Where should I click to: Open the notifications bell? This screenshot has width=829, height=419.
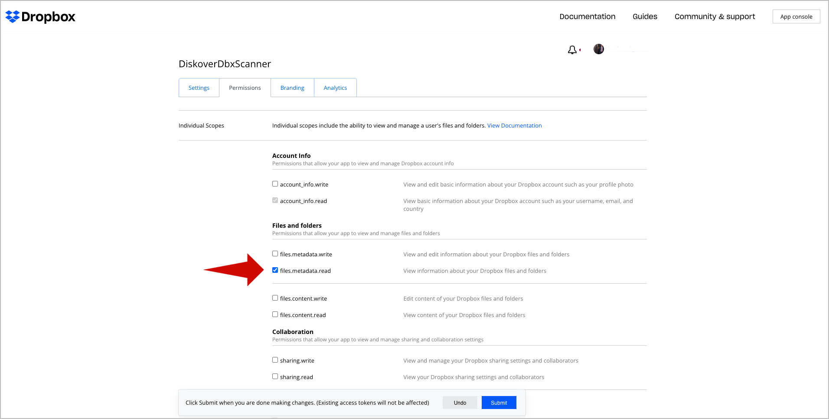click(572, 49)
